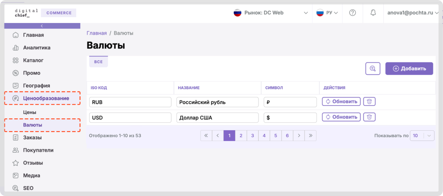This screenshot has height=196, width=443.
Task: Delete the RUB currency row
Action: pyautogui.click(x=369, y=101)
